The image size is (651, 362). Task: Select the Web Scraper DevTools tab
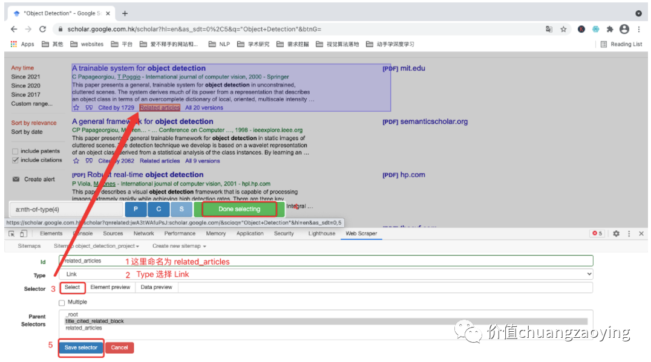tap(361, 233)
